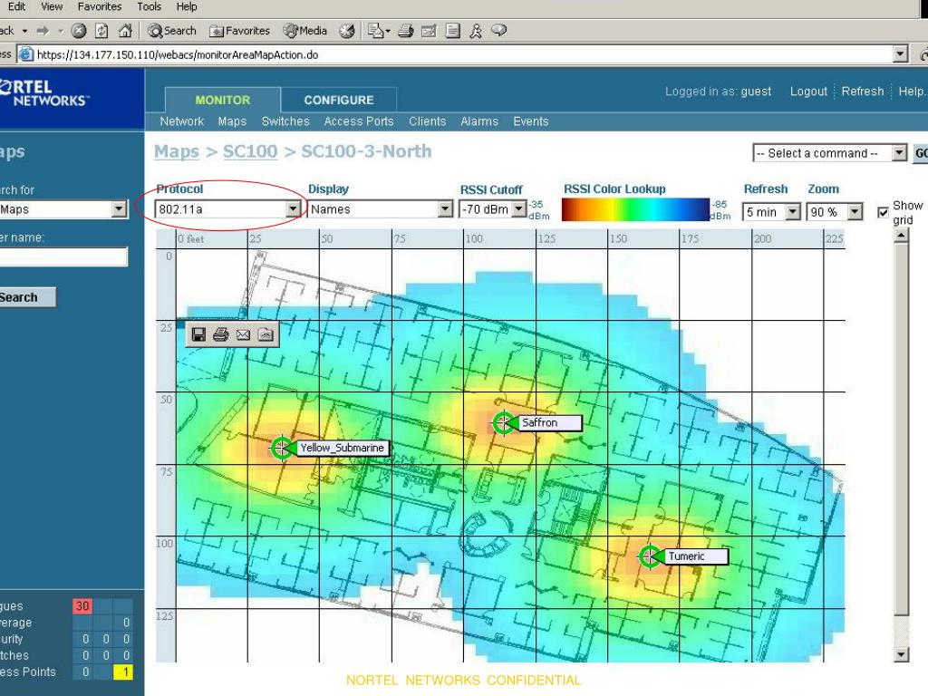Open the Clients submenu item
Image resolution: width=928 pixels, height=696 pixels.
pyautogui.click(x=428, y=121)
